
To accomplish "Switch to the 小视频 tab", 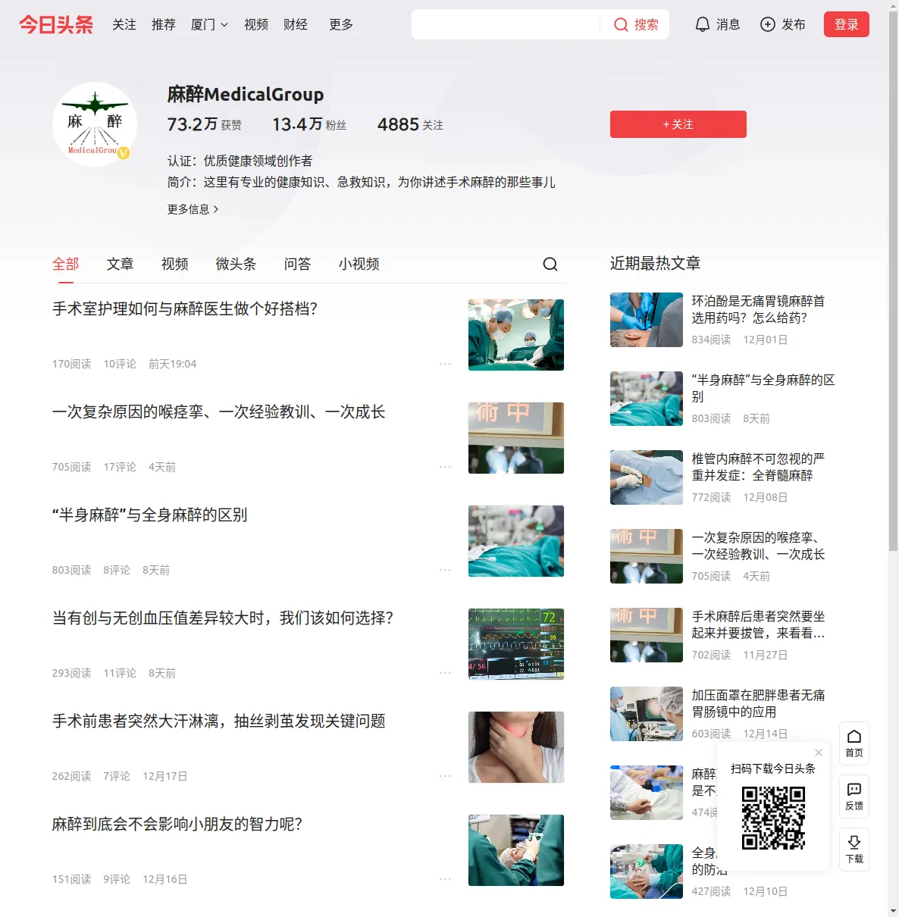I will pyautogui.click(x=359, y=264).
